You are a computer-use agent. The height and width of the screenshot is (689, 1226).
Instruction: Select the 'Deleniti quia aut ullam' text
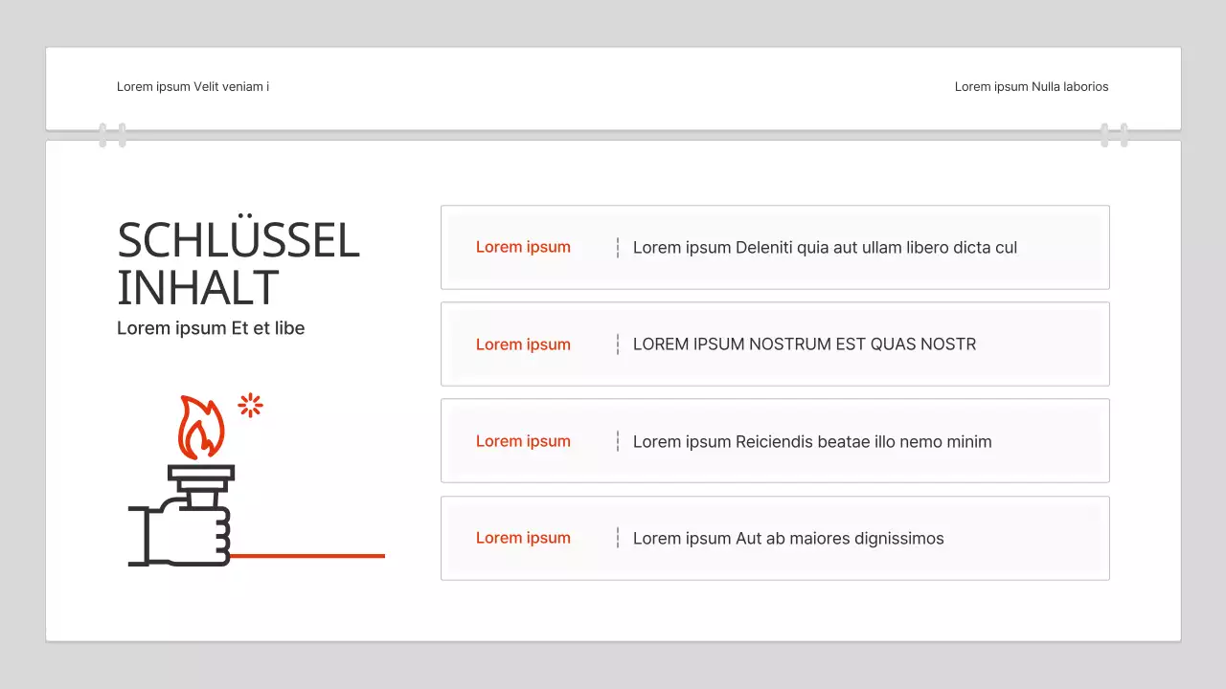coord(825,248)
